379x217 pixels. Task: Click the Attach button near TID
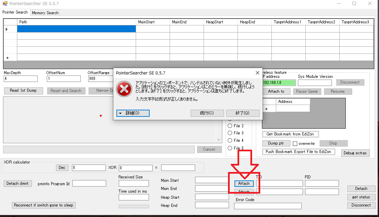[x=244, y=184]
